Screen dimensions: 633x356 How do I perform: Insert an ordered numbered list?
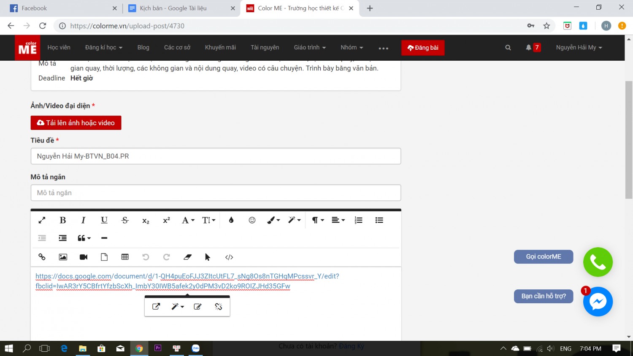point(358,220)
